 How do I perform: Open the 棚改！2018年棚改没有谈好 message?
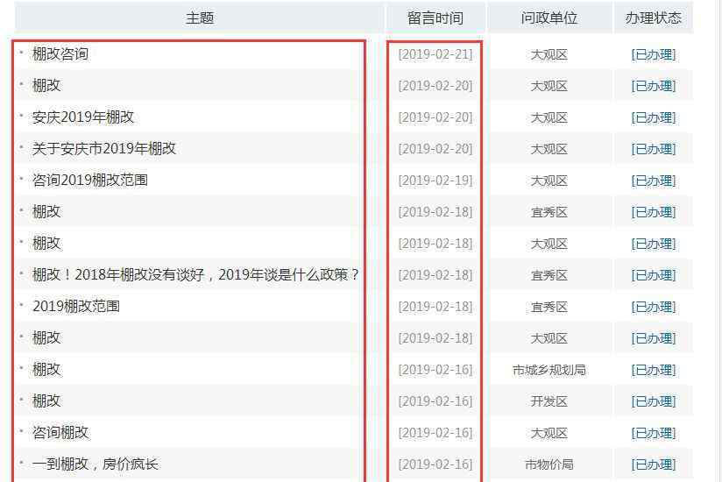tap(195, 275)
